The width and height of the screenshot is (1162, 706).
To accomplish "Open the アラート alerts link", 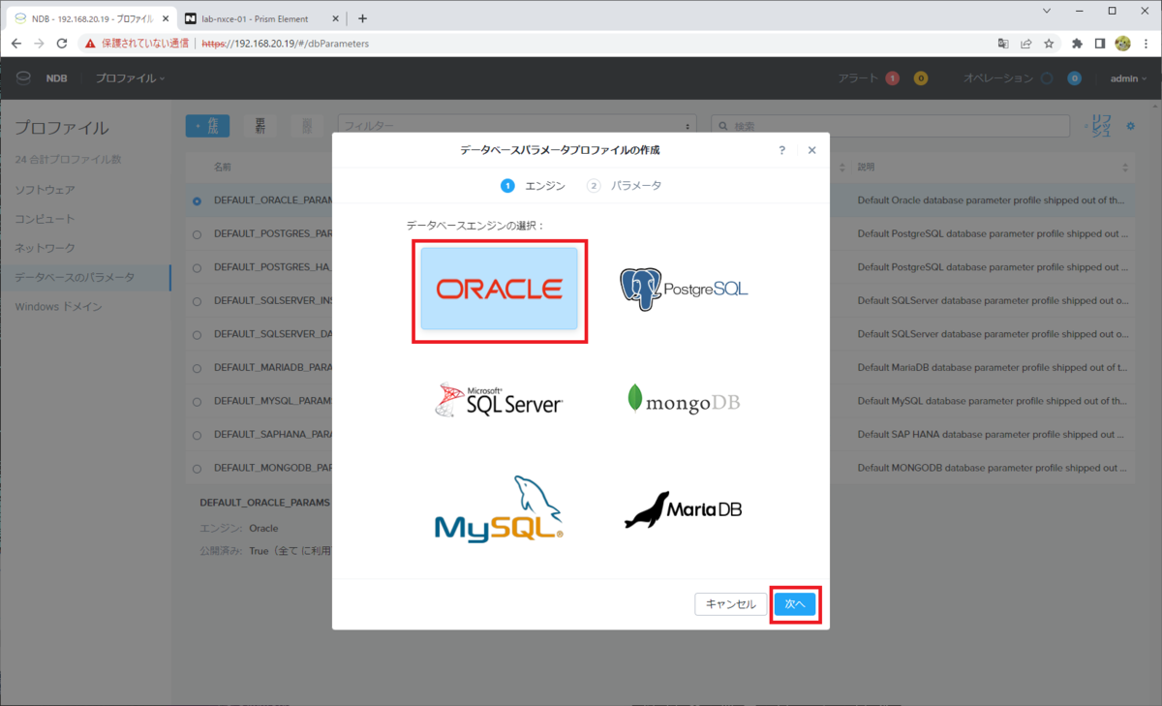I will tap(858, 78).
